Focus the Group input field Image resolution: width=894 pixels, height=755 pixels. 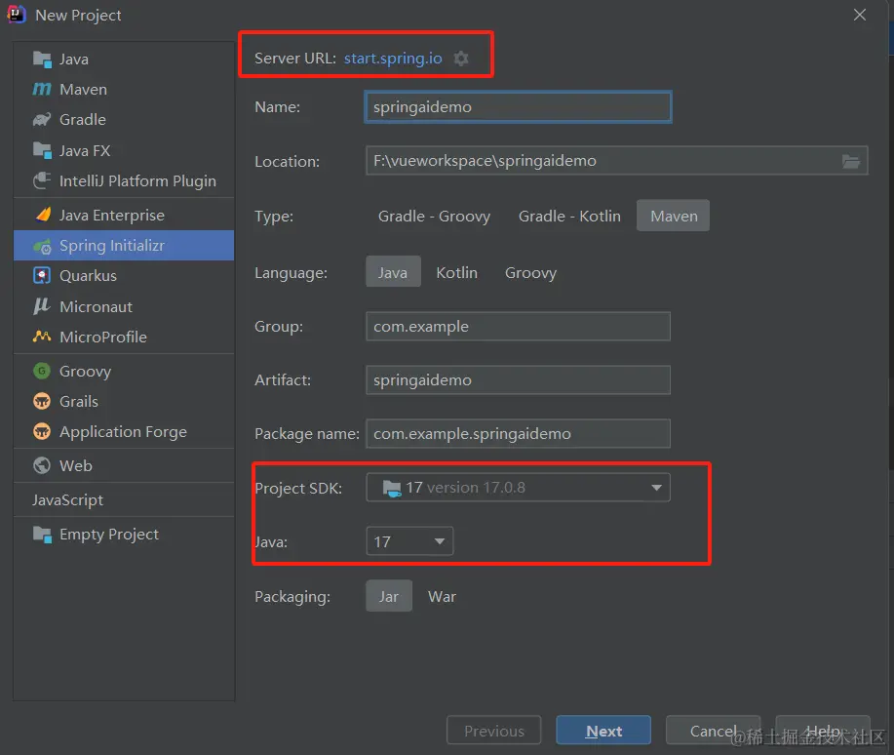[x=518, y=327]
